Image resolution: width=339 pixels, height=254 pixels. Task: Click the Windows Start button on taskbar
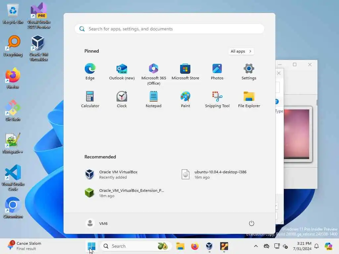91,246
